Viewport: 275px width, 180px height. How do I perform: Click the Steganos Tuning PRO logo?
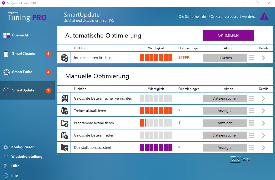click(27, 17)
